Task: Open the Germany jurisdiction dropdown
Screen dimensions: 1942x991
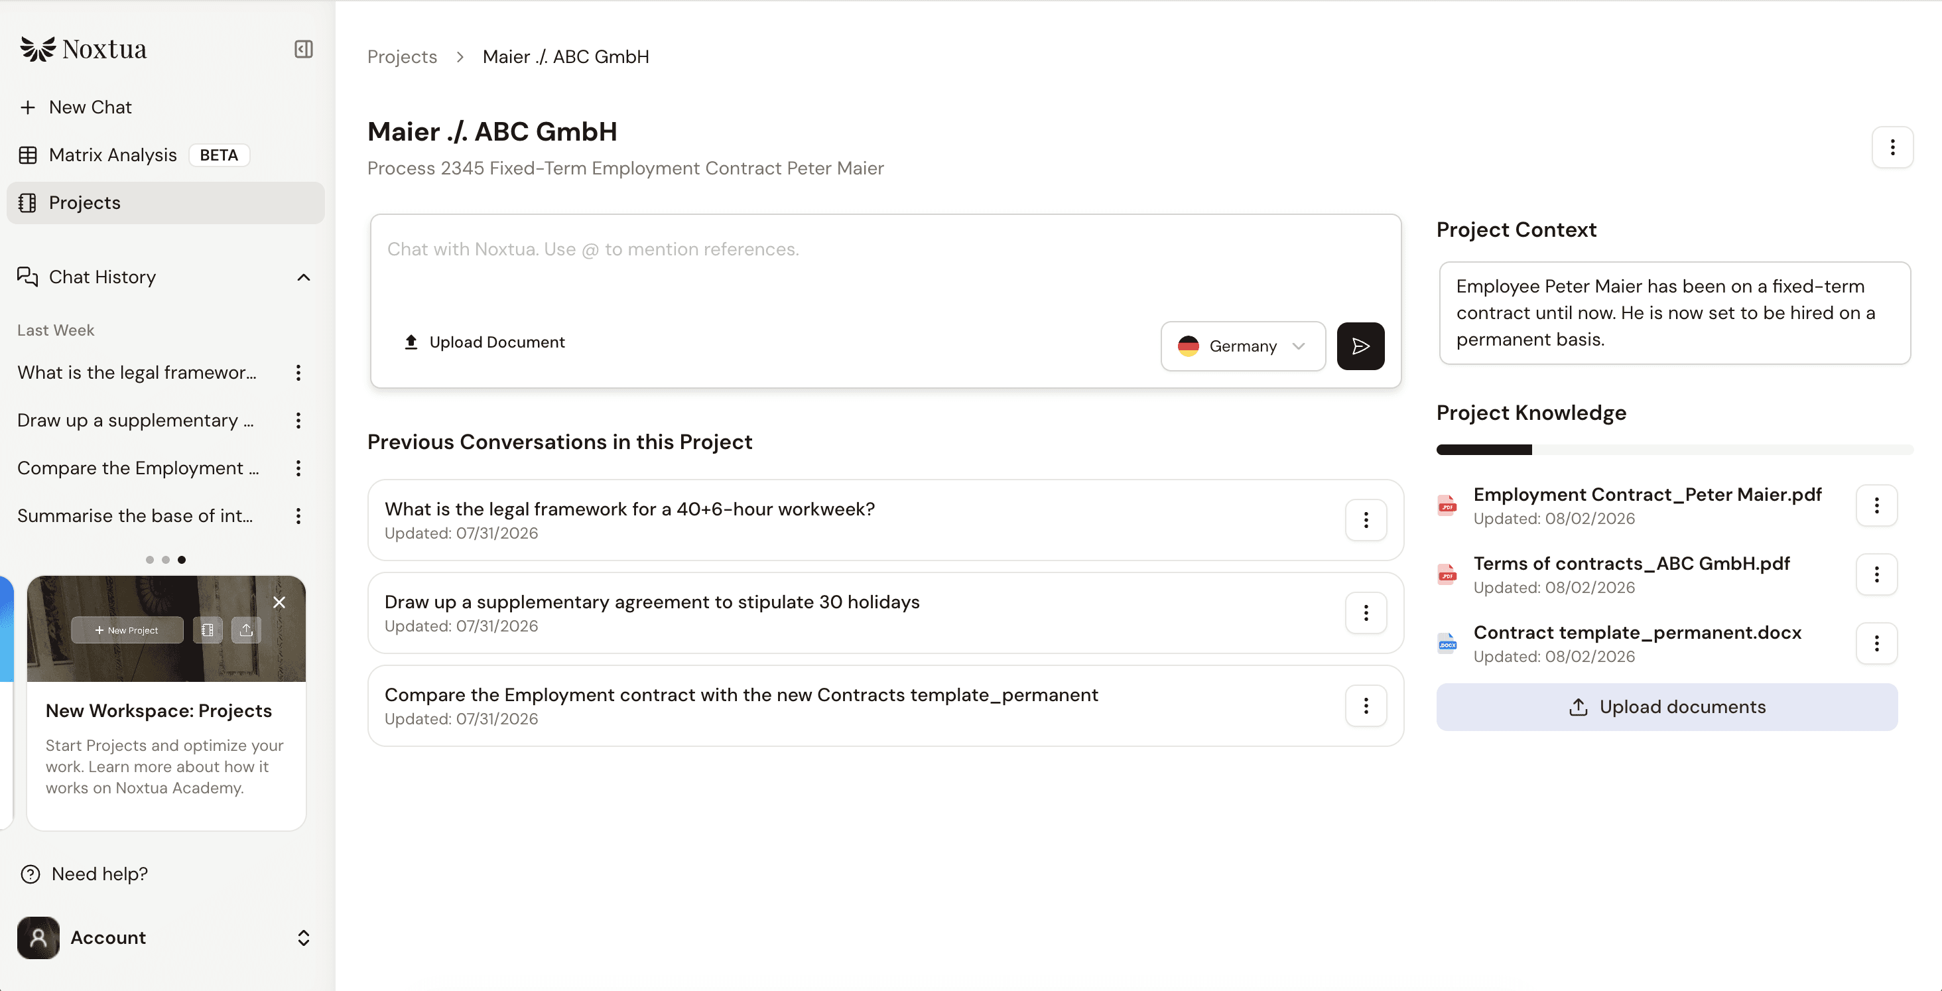Action: (1243, 346)
